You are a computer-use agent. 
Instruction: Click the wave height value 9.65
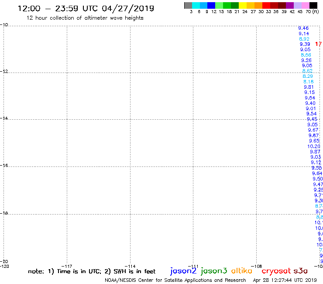pos(314,141)
